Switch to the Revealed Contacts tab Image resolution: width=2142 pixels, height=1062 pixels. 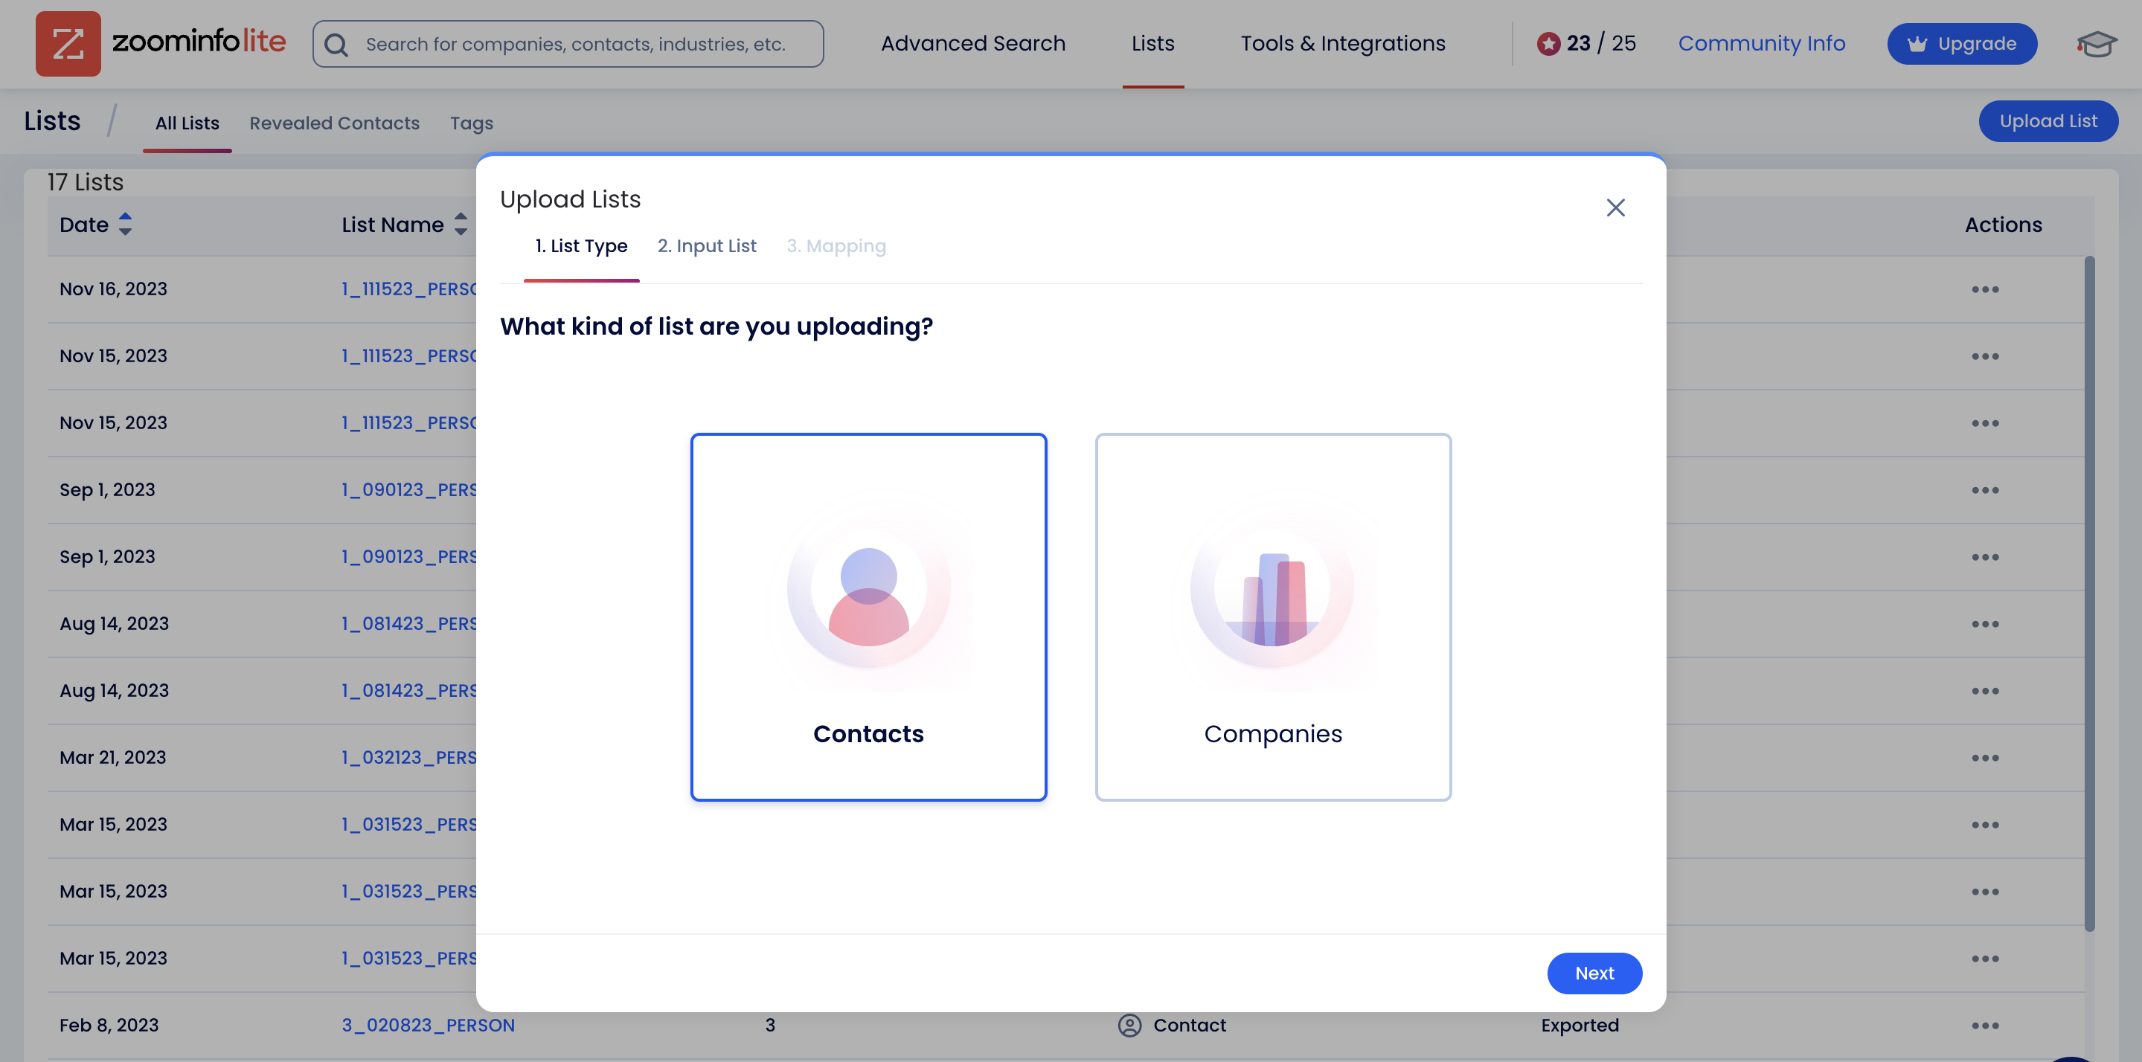[x=334, y=123]
